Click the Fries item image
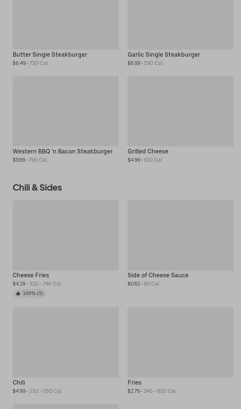241x409 pixels. [180, 342]
